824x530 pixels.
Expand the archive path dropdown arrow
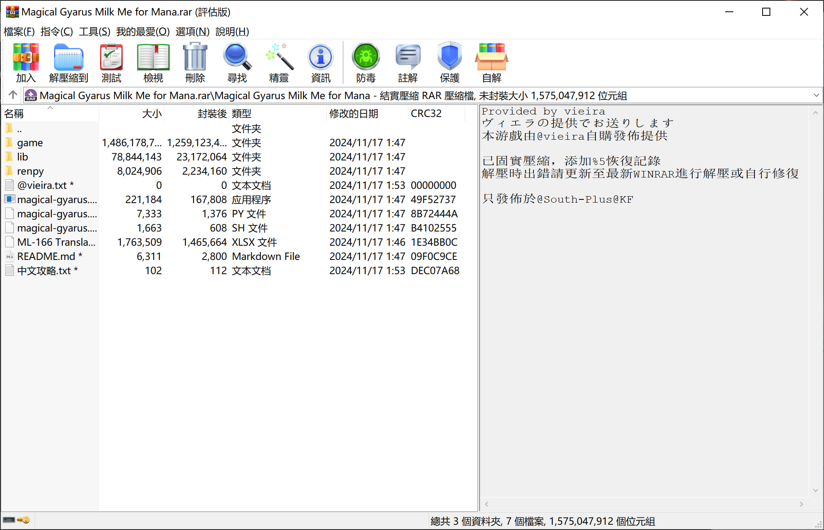816,95
